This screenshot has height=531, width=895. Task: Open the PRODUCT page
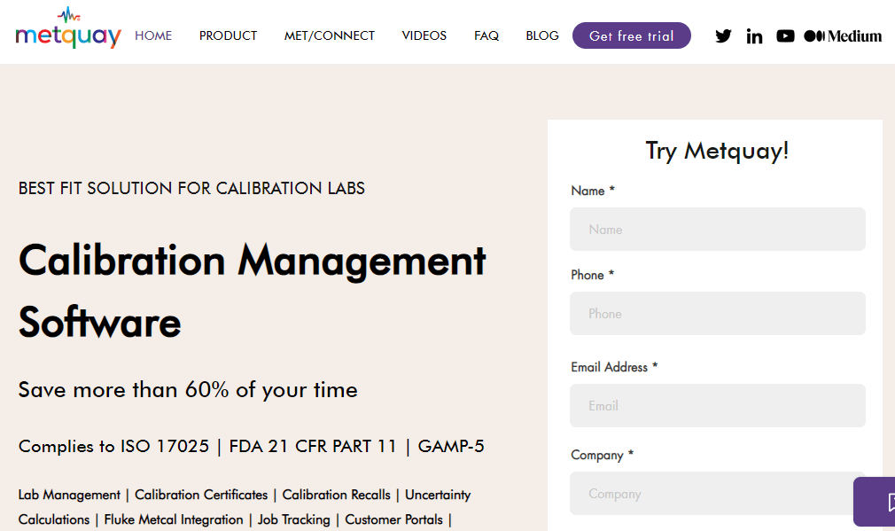tap(228, 35)
